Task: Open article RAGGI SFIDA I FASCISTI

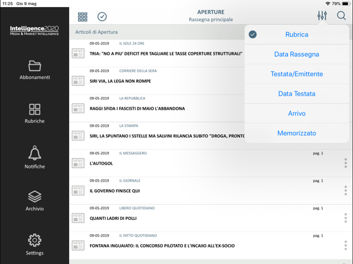Action: 137,108
